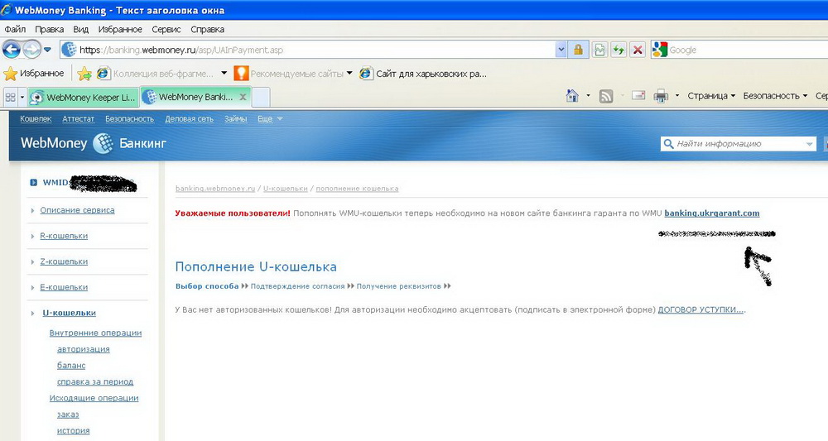Image resolution: width=828 pixels, height=441 pixels.
Task: Click the Избранное favorites star button
Action: (x=34, y=74)
